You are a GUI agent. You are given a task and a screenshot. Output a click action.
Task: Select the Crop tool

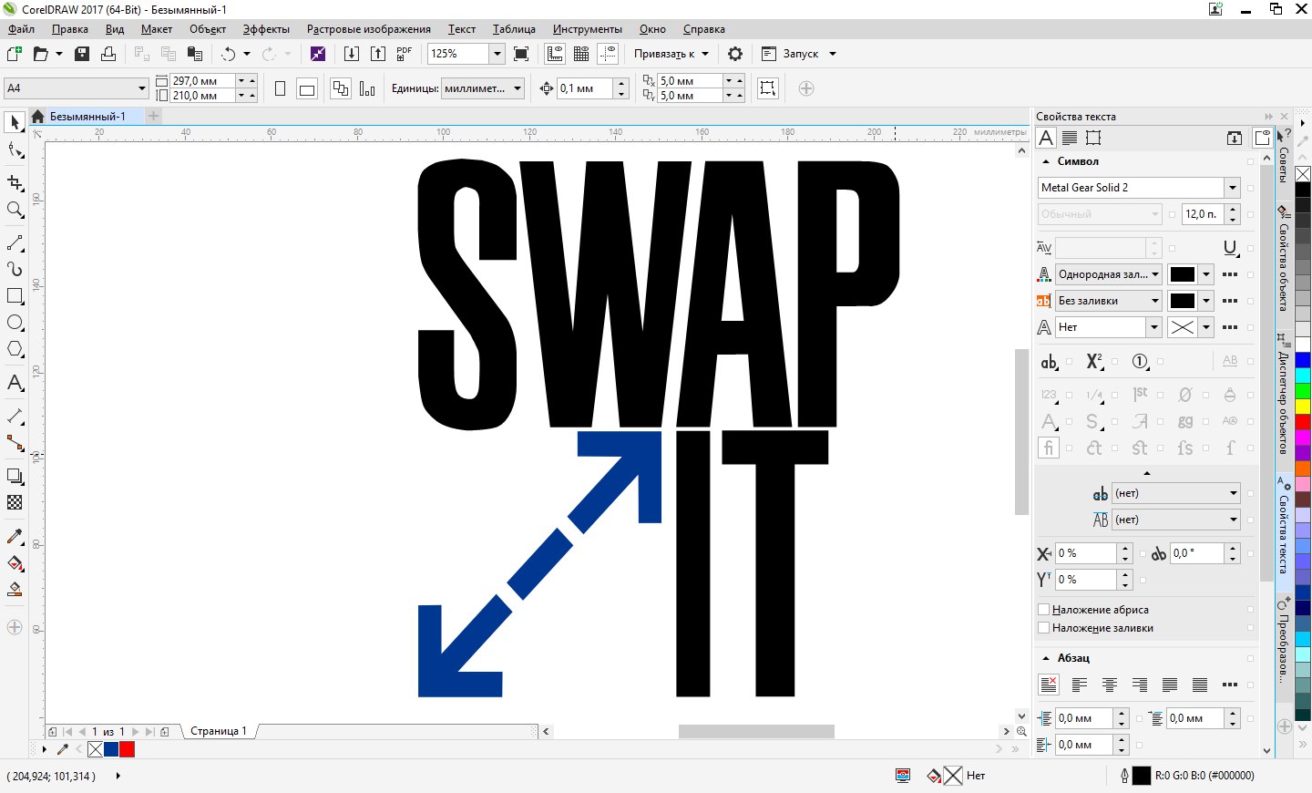pos(15,183)
